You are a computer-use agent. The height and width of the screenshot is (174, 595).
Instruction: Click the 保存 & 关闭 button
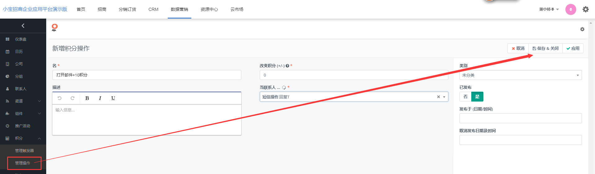545,48
